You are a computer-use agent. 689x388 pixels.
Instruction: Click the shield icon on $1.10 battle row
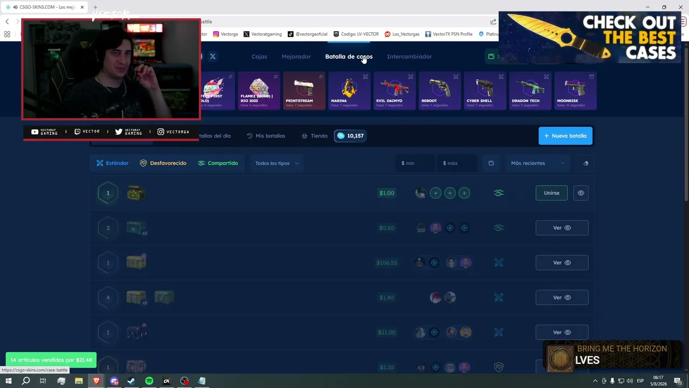(498, 368)
